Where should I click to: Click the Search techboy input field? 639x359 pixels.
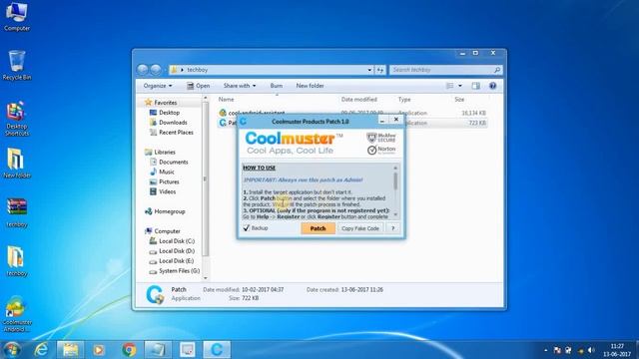pyautogui.click(x=445, y=70)
